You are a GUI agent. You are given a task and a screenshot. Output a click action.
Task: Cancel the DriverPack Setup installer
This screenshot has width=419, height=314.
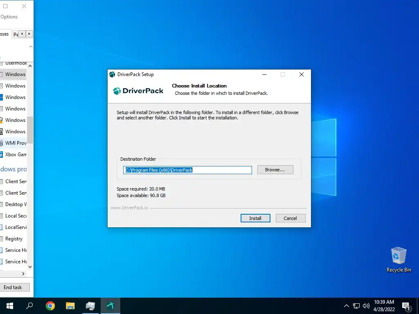coord(290,218)
